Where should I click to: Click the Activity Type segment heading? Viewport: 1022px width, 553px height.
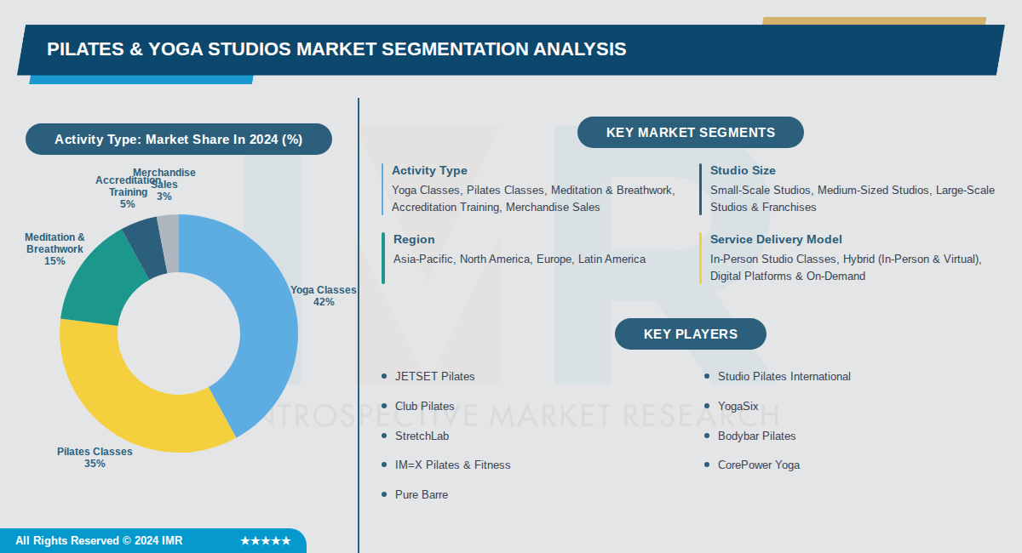point(429,171)
